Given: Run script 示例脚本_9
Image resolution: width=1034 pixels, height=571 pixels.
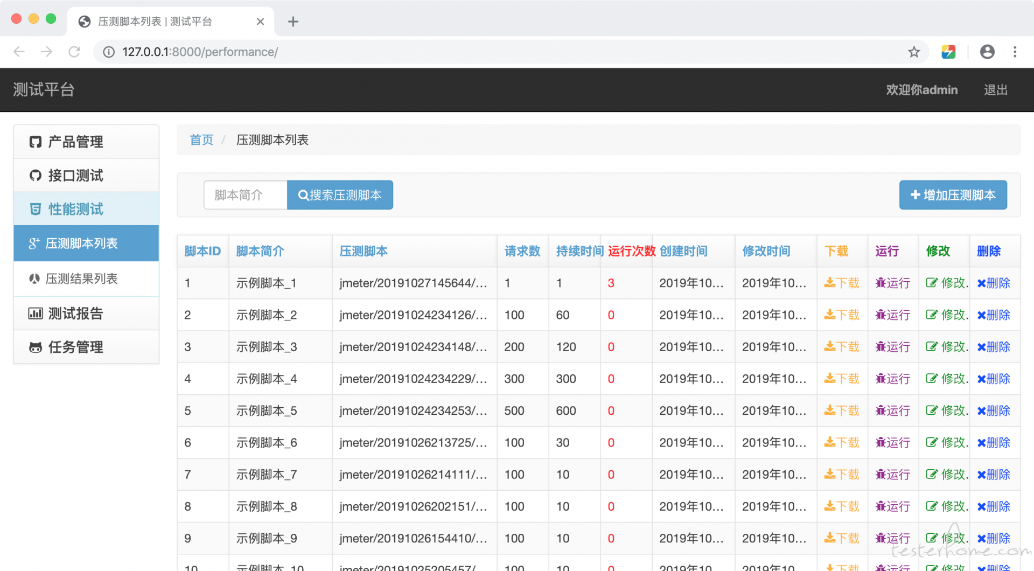Looking at the screenshot, I should [x=893, y=538].
